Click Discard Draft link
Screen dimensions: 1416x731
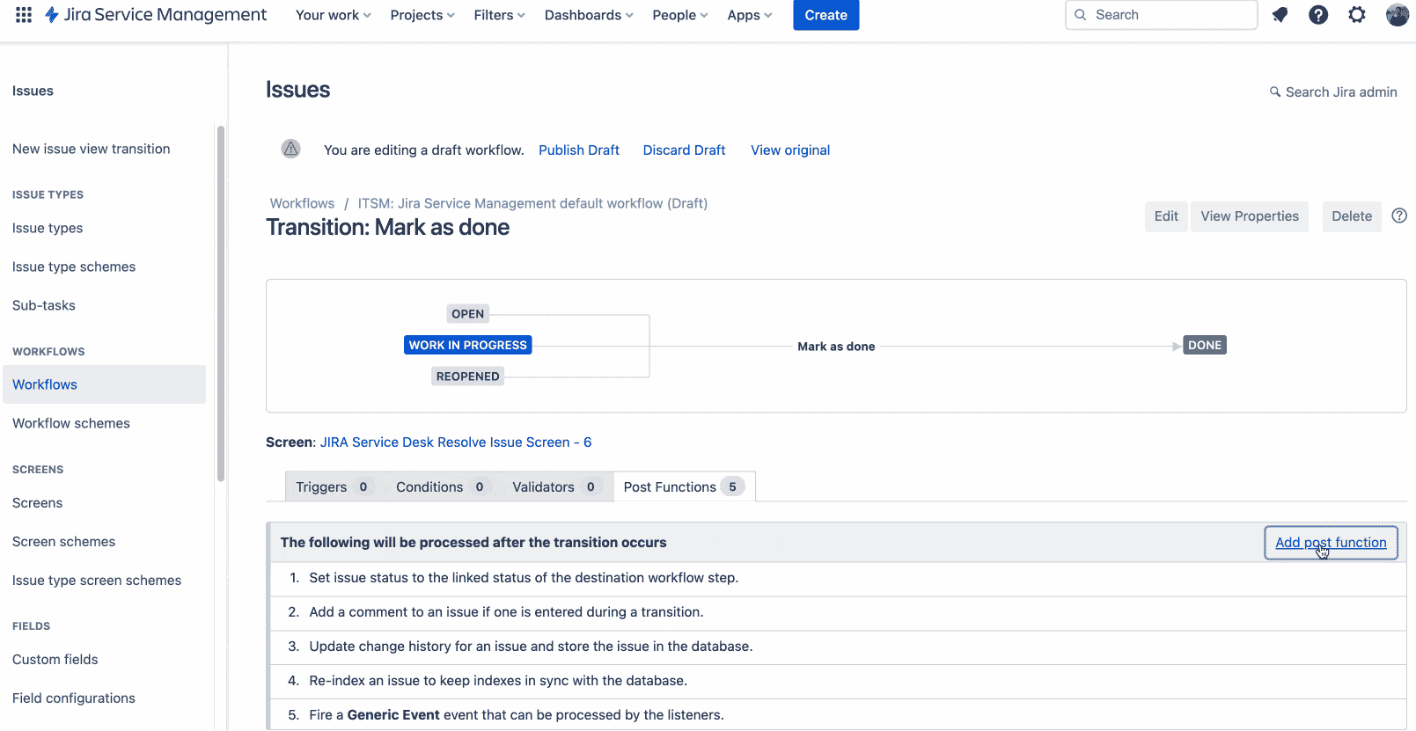684,150
